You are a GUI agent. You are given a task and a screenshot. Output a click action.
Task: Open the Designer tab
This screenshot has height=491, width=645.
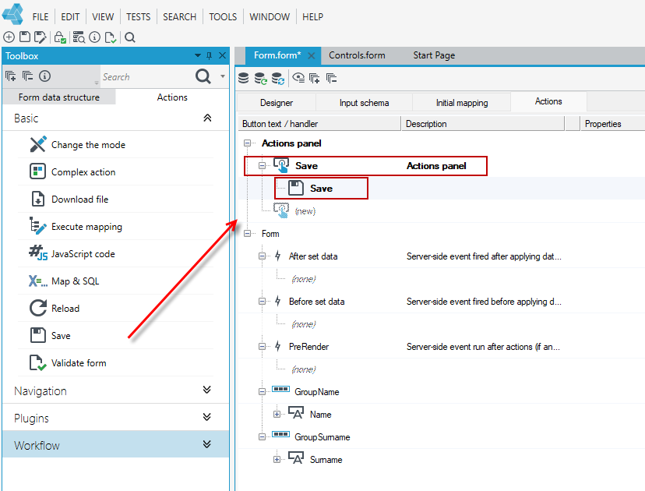(277, 102)
